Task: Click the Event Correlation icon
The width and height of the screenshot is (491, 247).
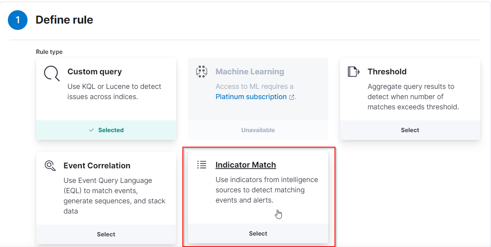Action: tap(50, 166)
